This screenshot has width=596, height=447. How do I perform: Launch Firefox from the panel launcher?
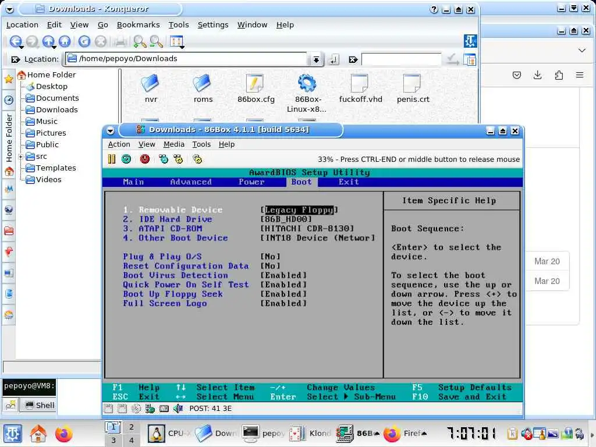(63, 434)
